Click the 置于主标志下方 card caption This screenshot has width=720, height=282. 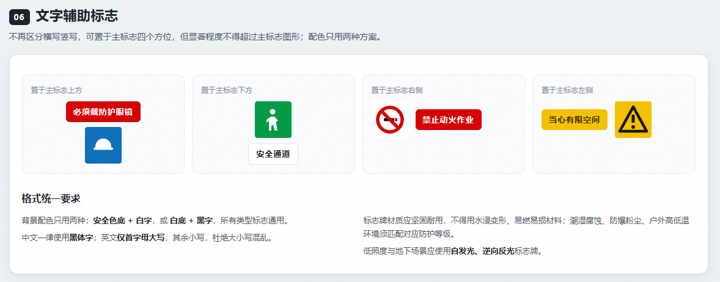227,90
